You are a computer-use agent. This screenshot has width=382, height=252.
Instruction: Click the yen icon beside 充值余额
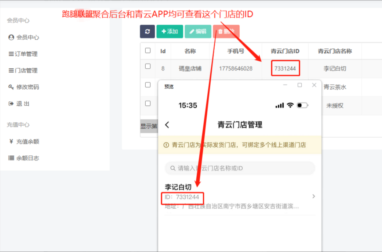(11, 141)
